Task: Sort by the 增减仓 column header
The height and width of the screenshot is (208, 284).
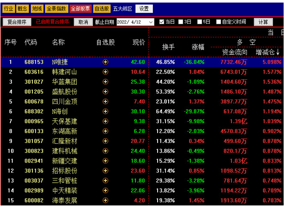Action: [267, 53]
